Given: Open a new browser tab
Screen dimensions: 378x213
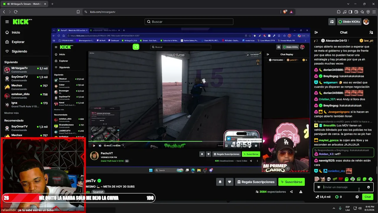Looking at the screenshot, I should [x=52, y=4].
